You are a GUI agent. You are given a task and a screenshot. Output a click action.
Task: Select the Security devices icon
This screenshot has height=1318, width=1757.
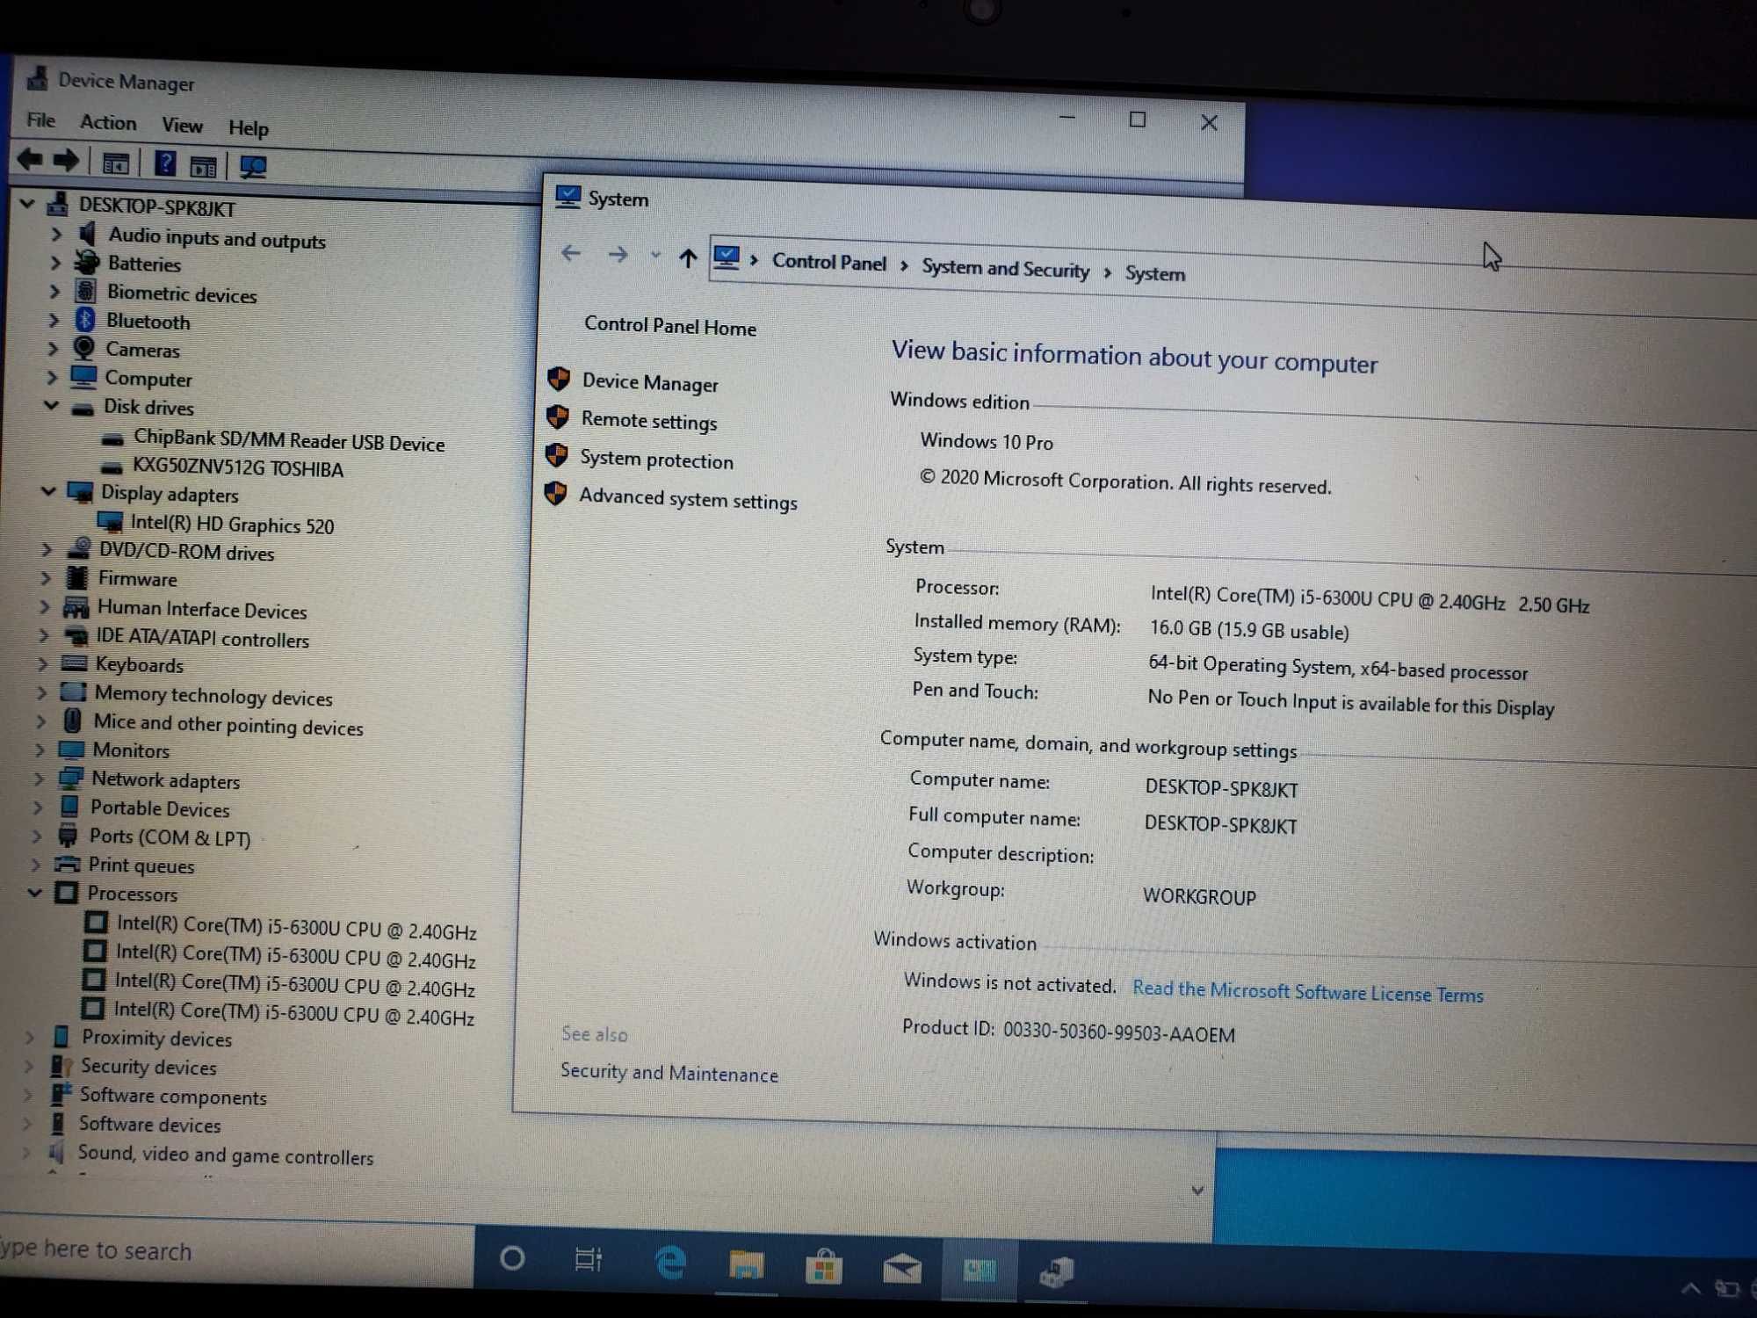coord(61,1066)
